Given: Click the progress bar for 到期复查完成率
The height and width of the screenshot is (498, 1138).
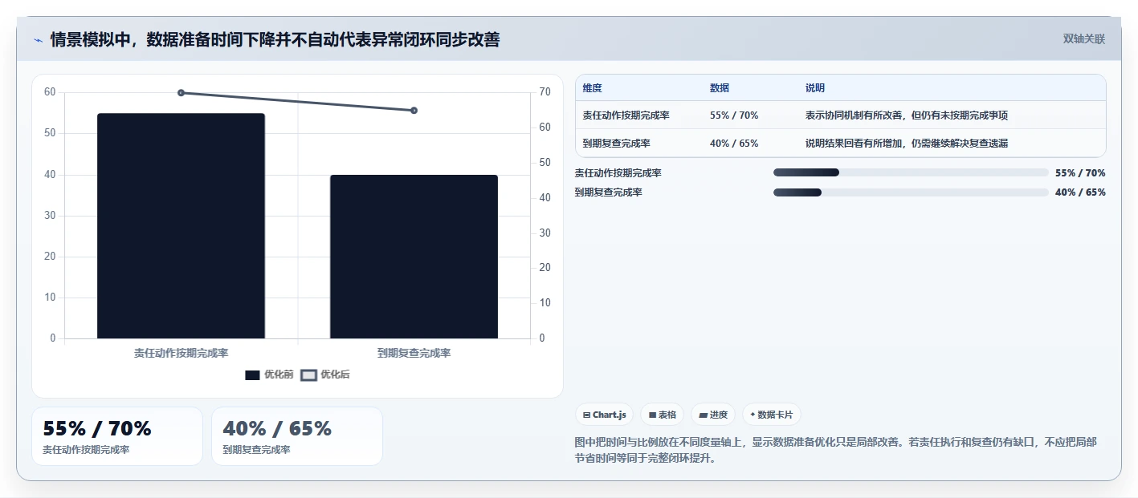Looking at the screenshot, I should [911, 192].
